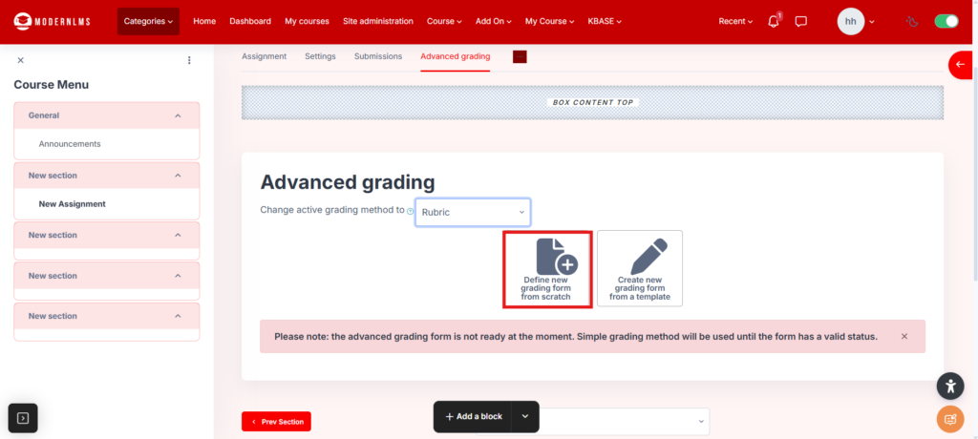The height and width of the screenshot is (439, 978).
Task: Open the accessibility widget icon
Action: pos(950,386)
